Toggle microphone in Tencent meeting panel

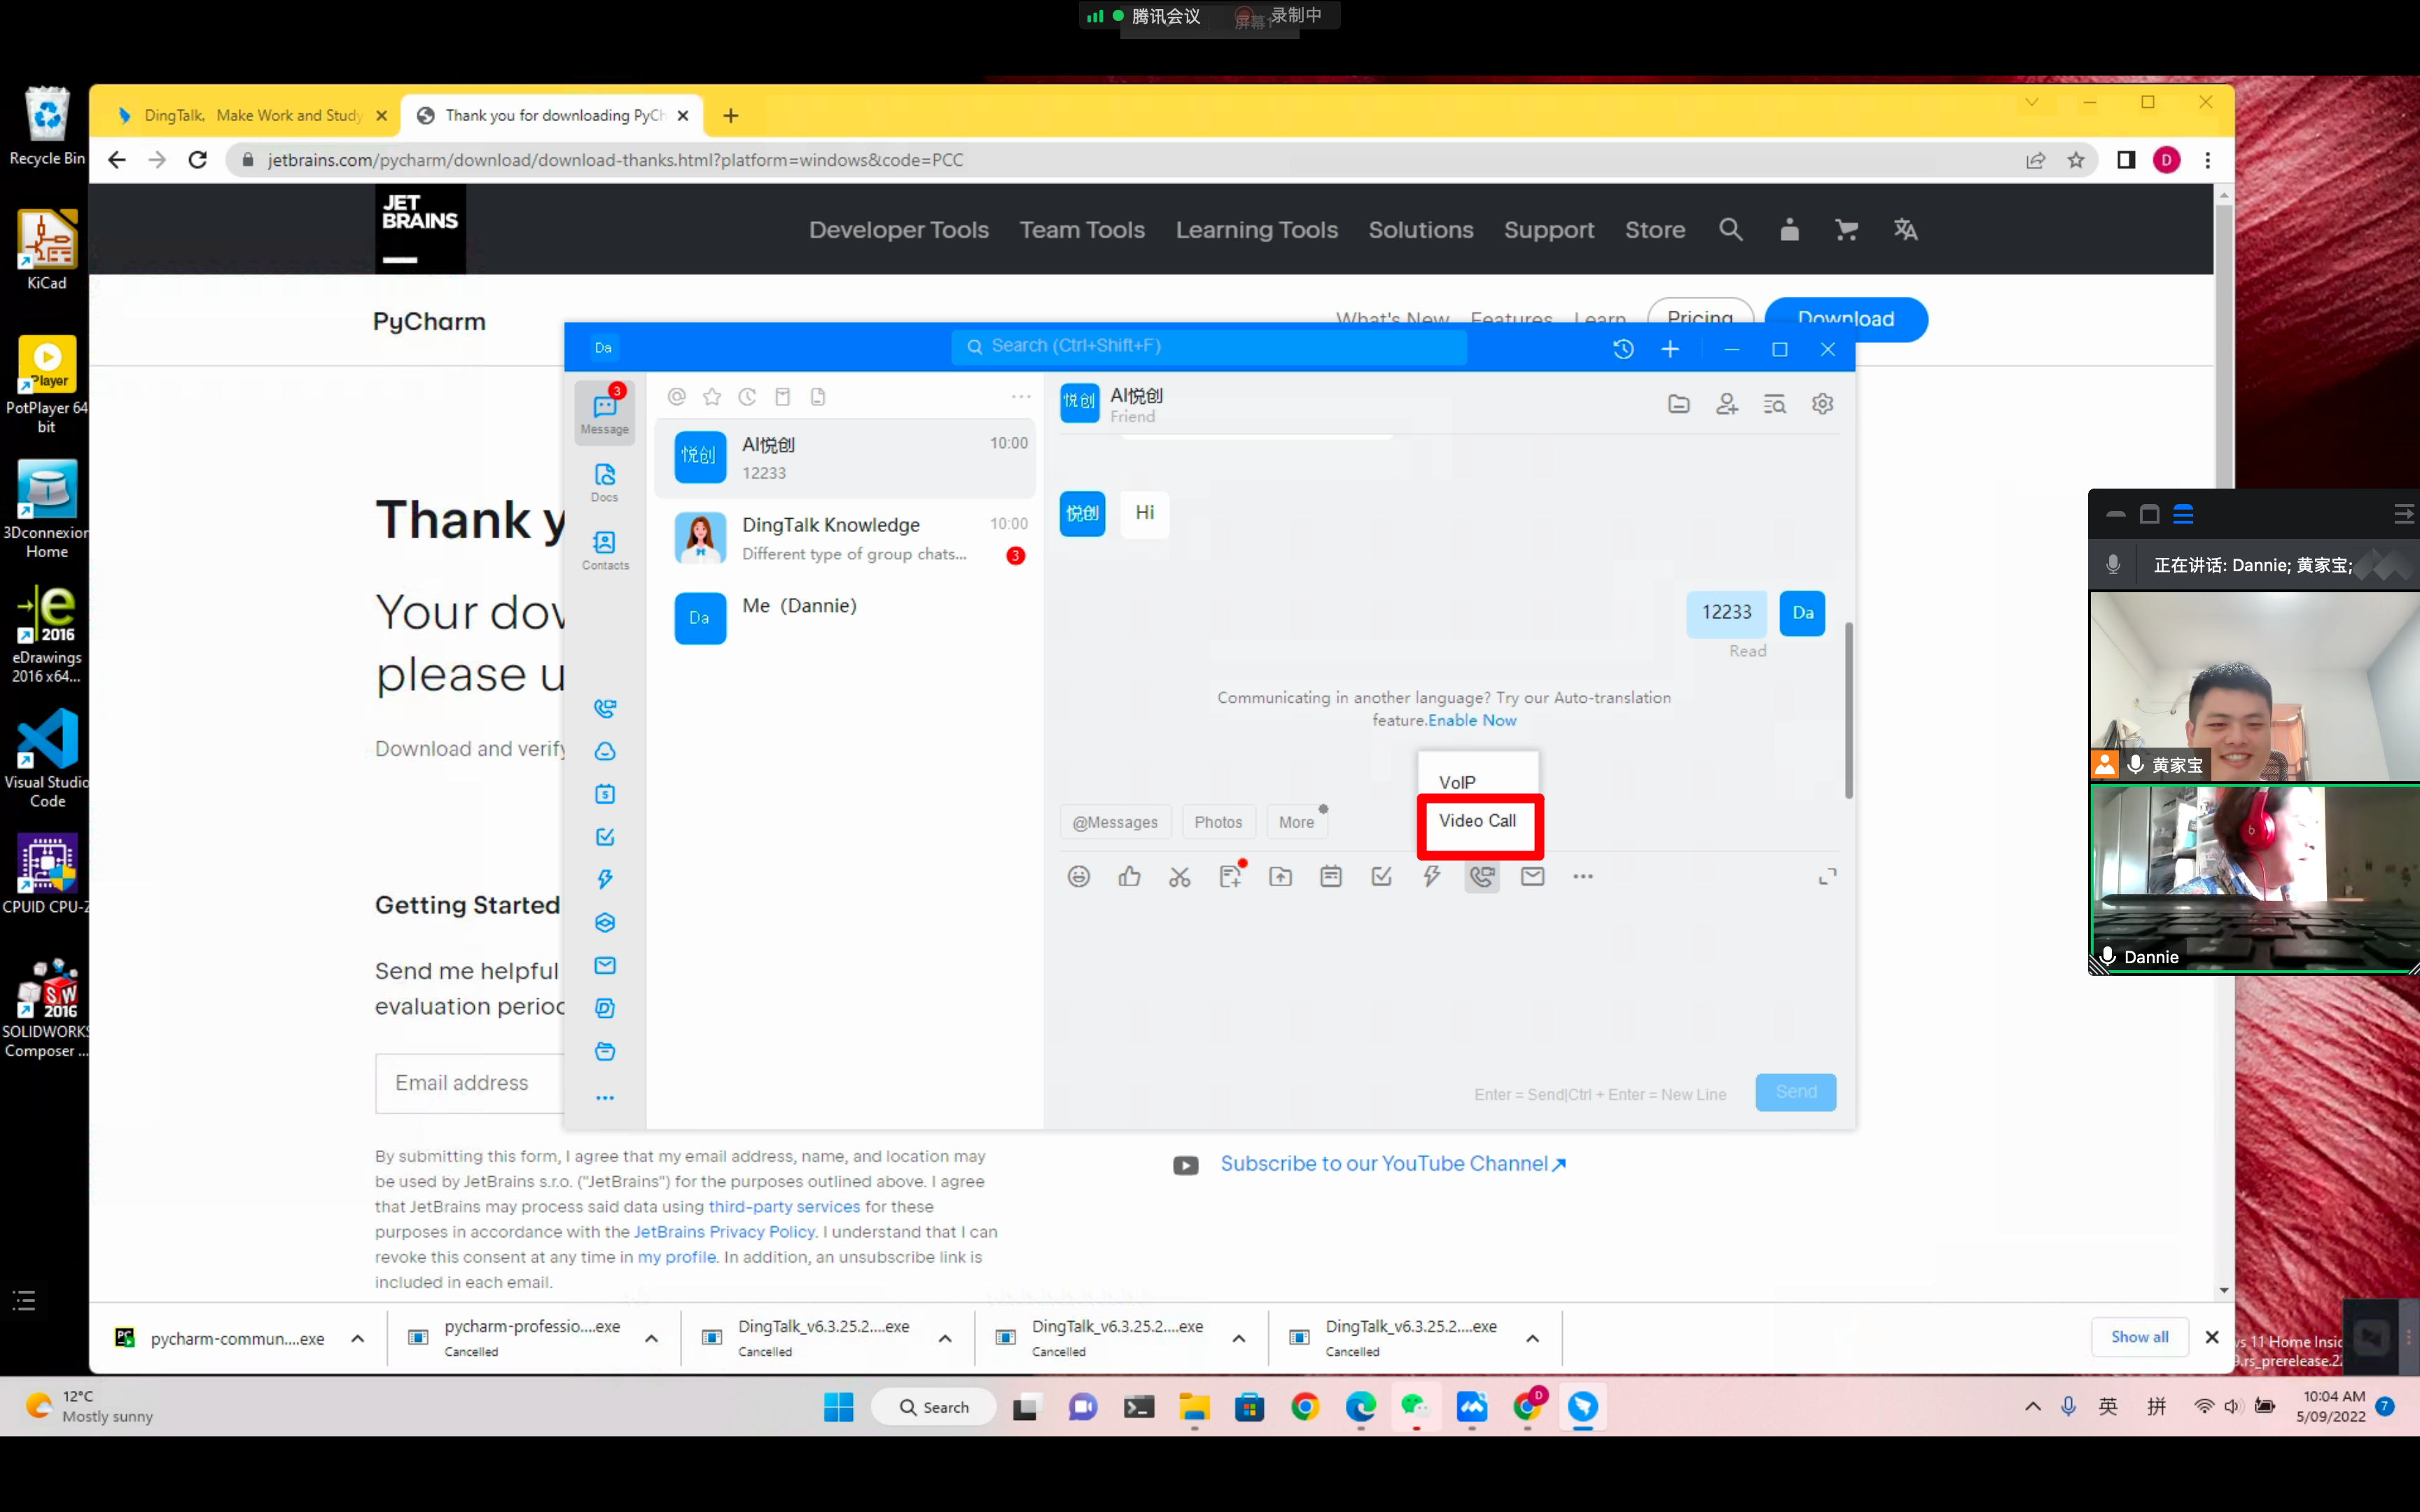click(2113, 565)
